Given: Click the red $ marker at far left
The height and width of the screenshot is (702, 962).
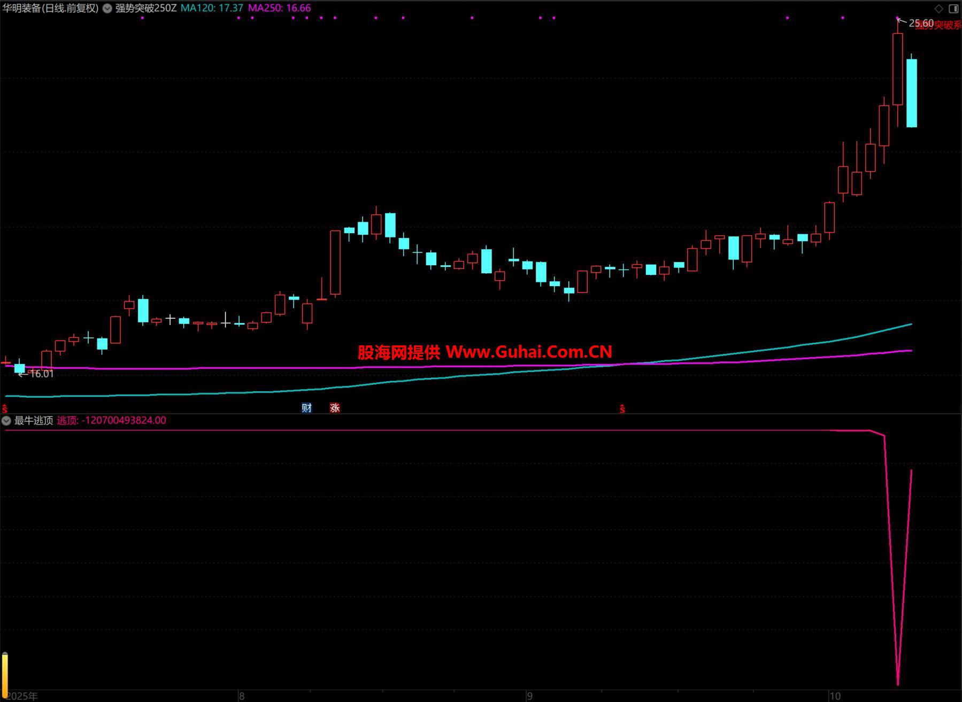Looking at the screenshot, I should click(x=5, y=409).
